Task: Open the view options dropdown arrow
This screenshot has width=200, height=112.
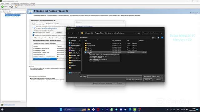Action: point(155,38)
